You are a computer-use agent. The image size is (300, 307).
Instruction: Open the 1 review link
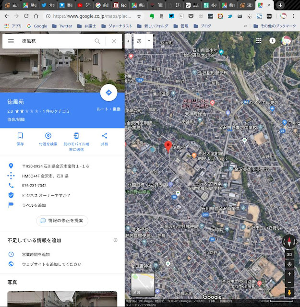point(56,111)
